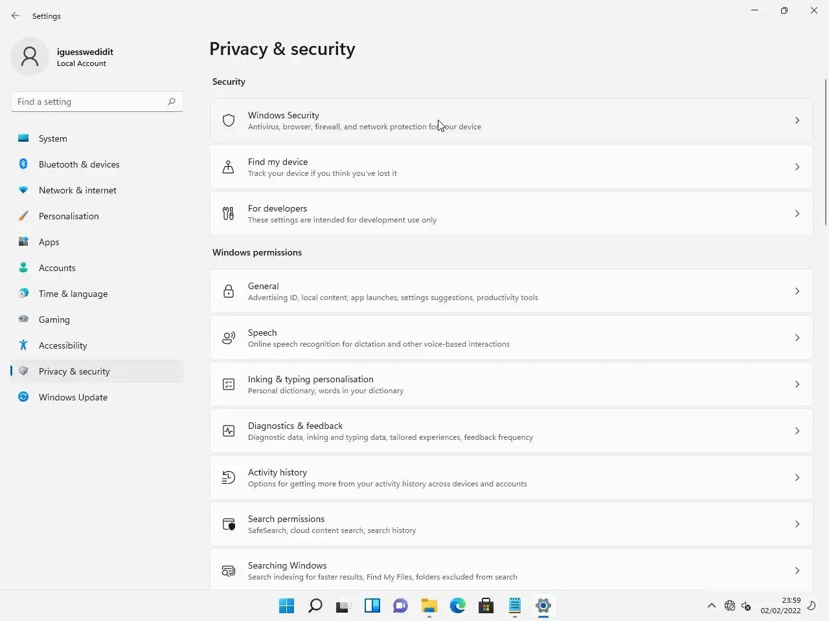
Task: Click the Search permissions icon
Action: (229, 524)
